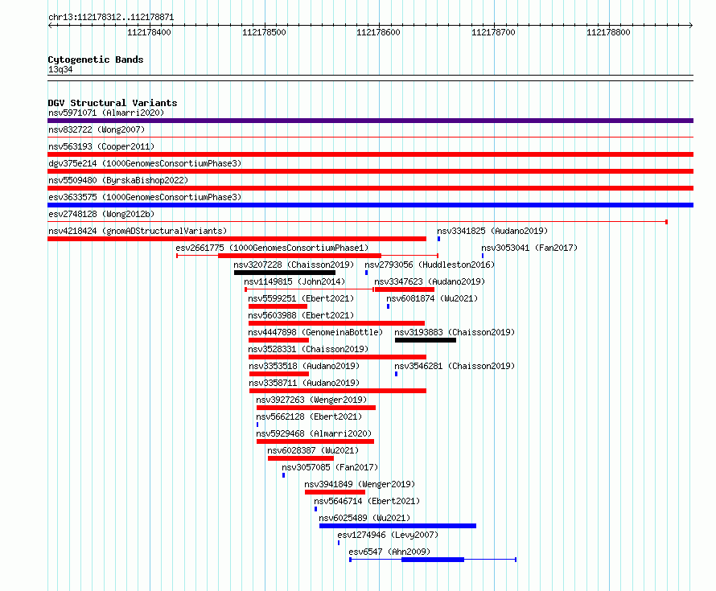Click nsv5603988 (Ebert2021) label

click(x=301, y=315)
